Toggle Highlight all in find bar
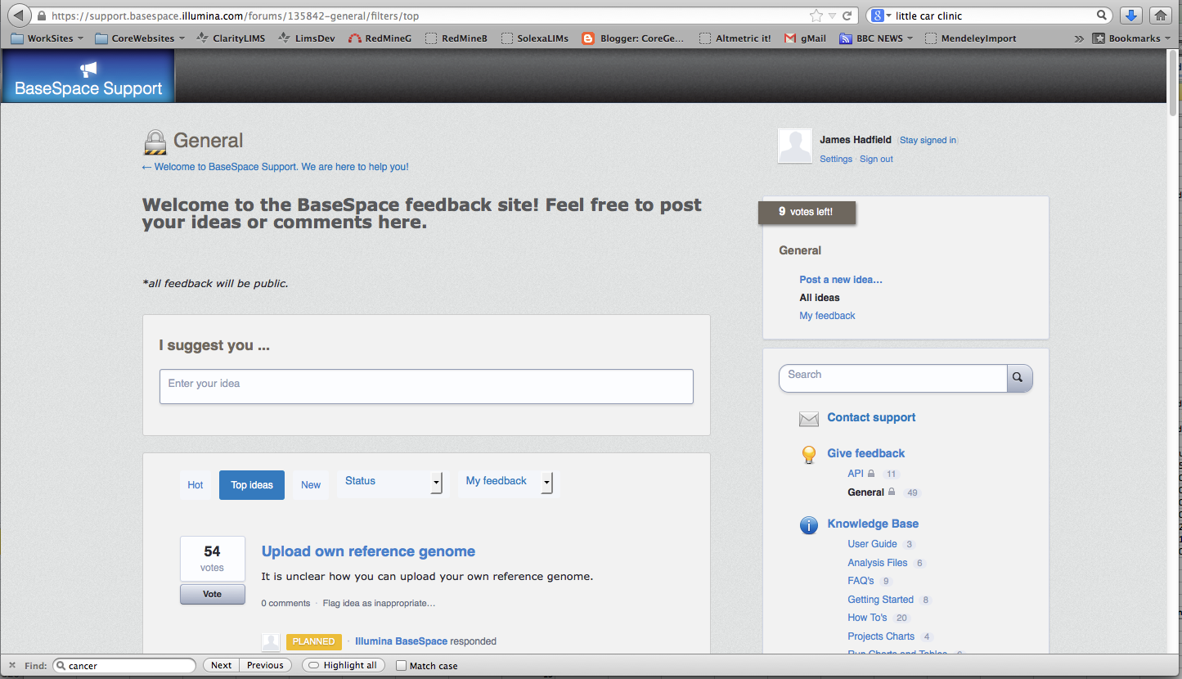This screenshot has height=679, width=1182. click(342, 665)
